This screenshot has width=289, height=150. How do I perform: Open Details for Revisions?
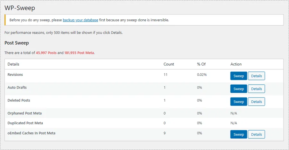click(x=256, y=76)
